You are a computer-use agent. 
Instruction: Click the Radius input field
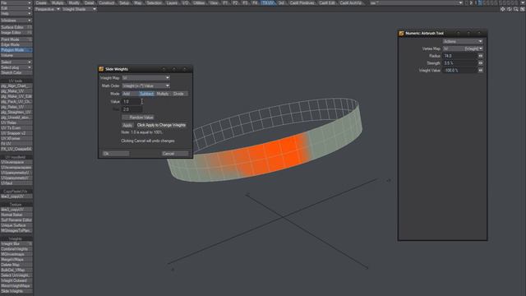click(460, 56)
